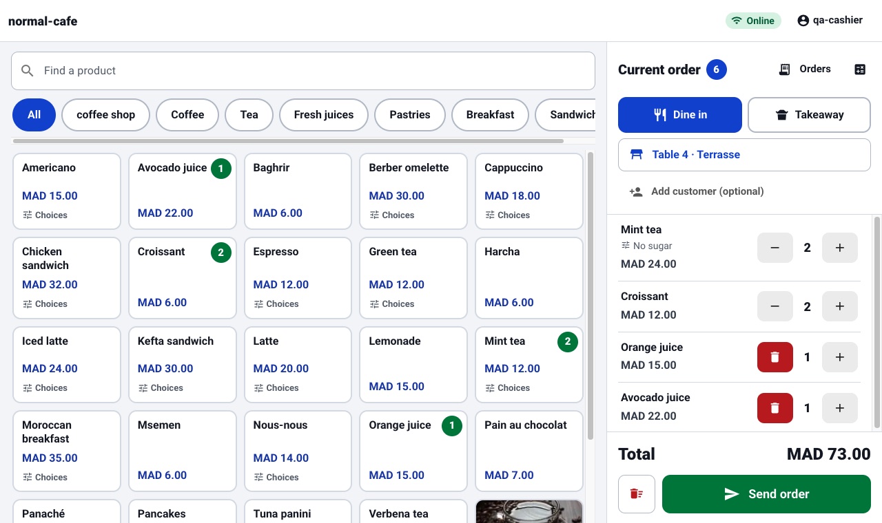The height and width of the screenshot is (523, 882).
Task: Switch the order type to Takeaway
Action: tap(809, 115)
